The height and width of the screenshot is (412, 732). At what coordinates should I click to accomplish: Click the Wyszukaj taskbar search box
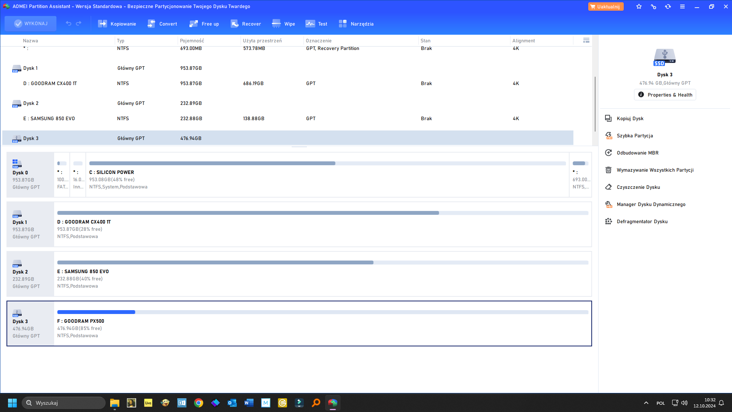(x=64, y=403)
